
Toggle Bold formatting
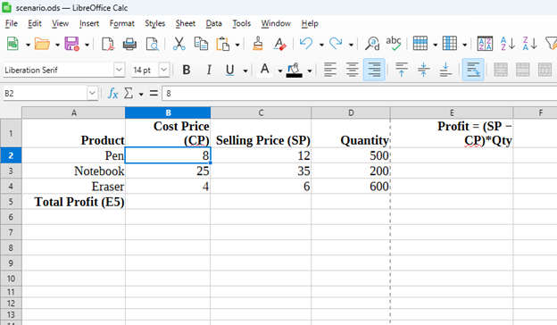187,70
